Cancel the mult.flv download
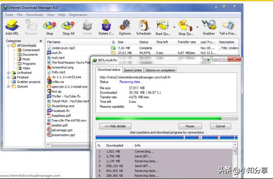Image resolution: width=273 pixels, height=179 pixels. 221,126
